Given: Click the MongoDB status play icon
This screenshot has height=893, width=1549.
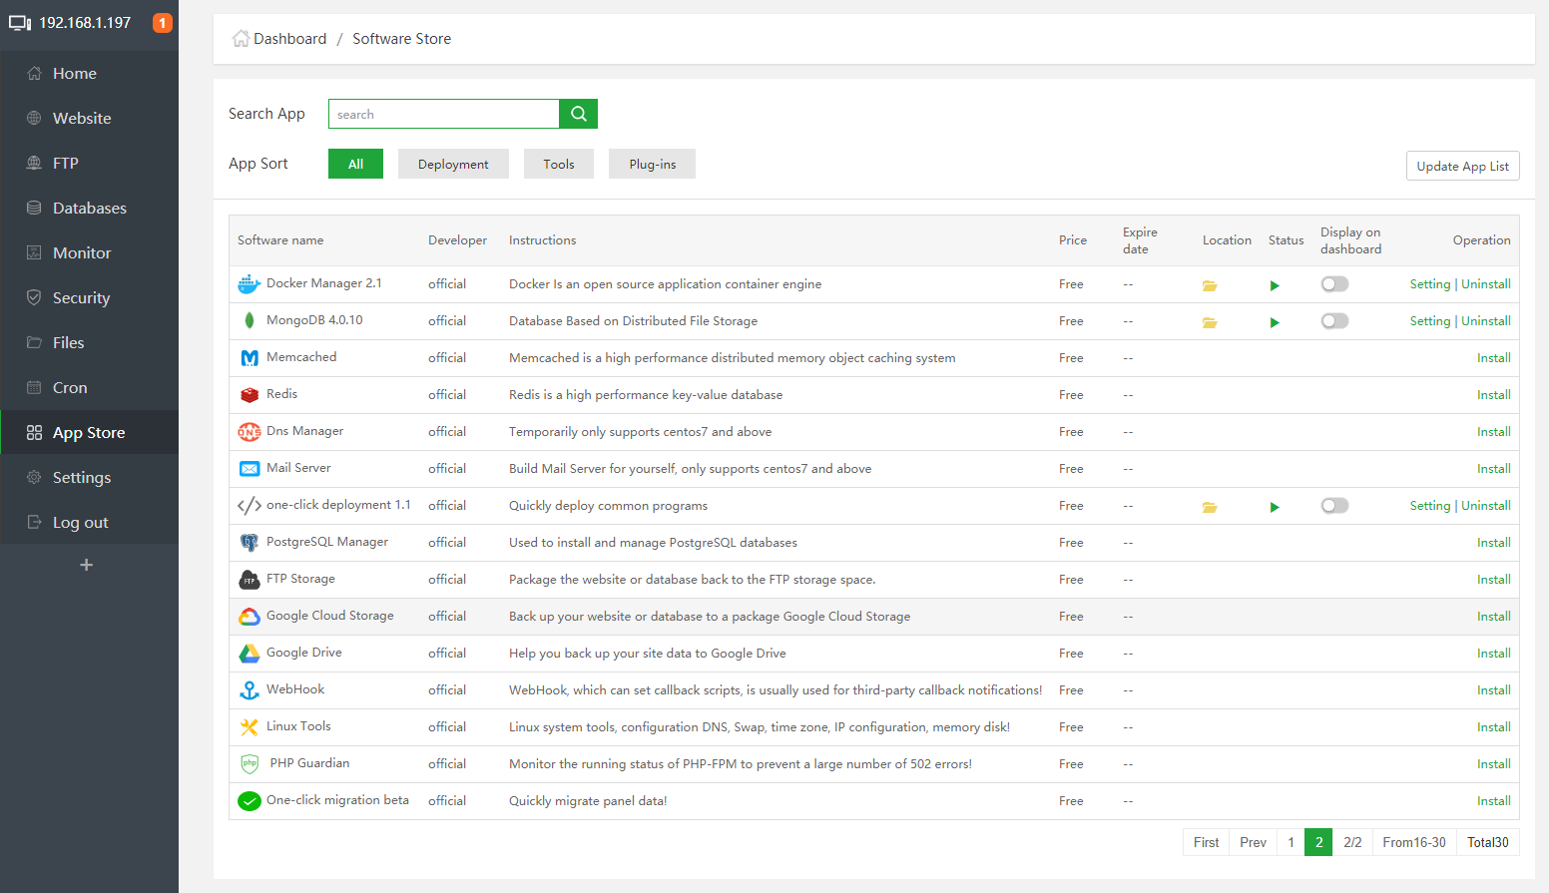Looking at the screenshot, I should pos(1274,322).
